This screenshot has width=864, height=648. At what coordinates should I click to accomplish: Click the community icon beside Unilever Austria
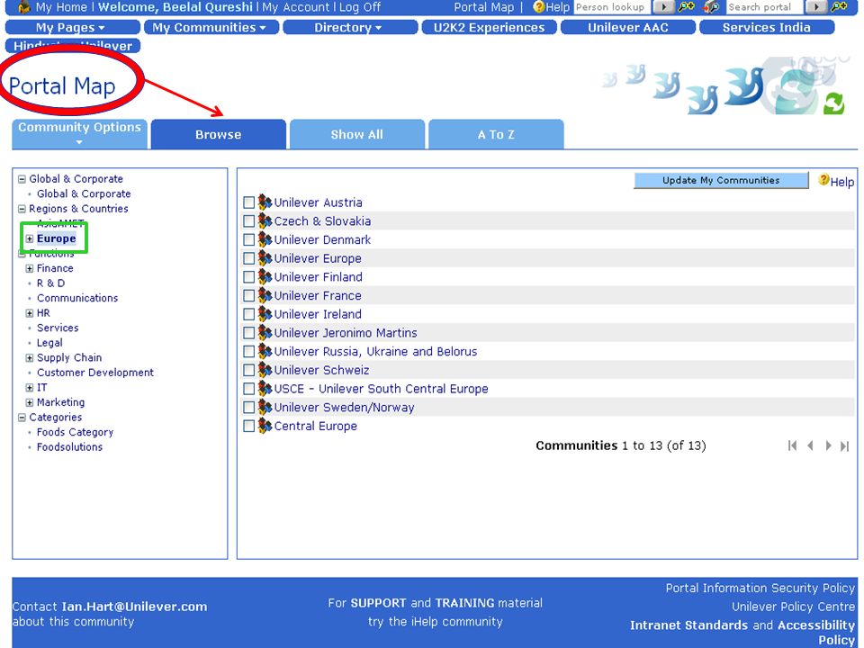click(x=265, y=202)
